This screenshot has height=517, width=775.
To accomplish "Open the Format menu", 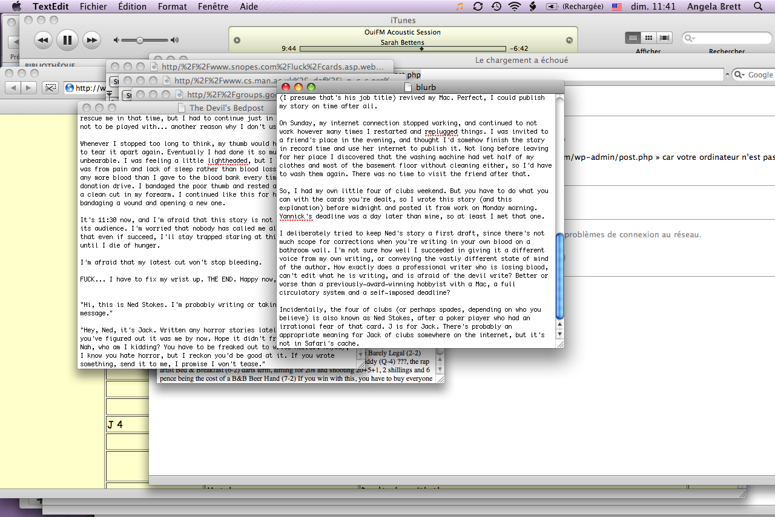I will click(172, 7).
